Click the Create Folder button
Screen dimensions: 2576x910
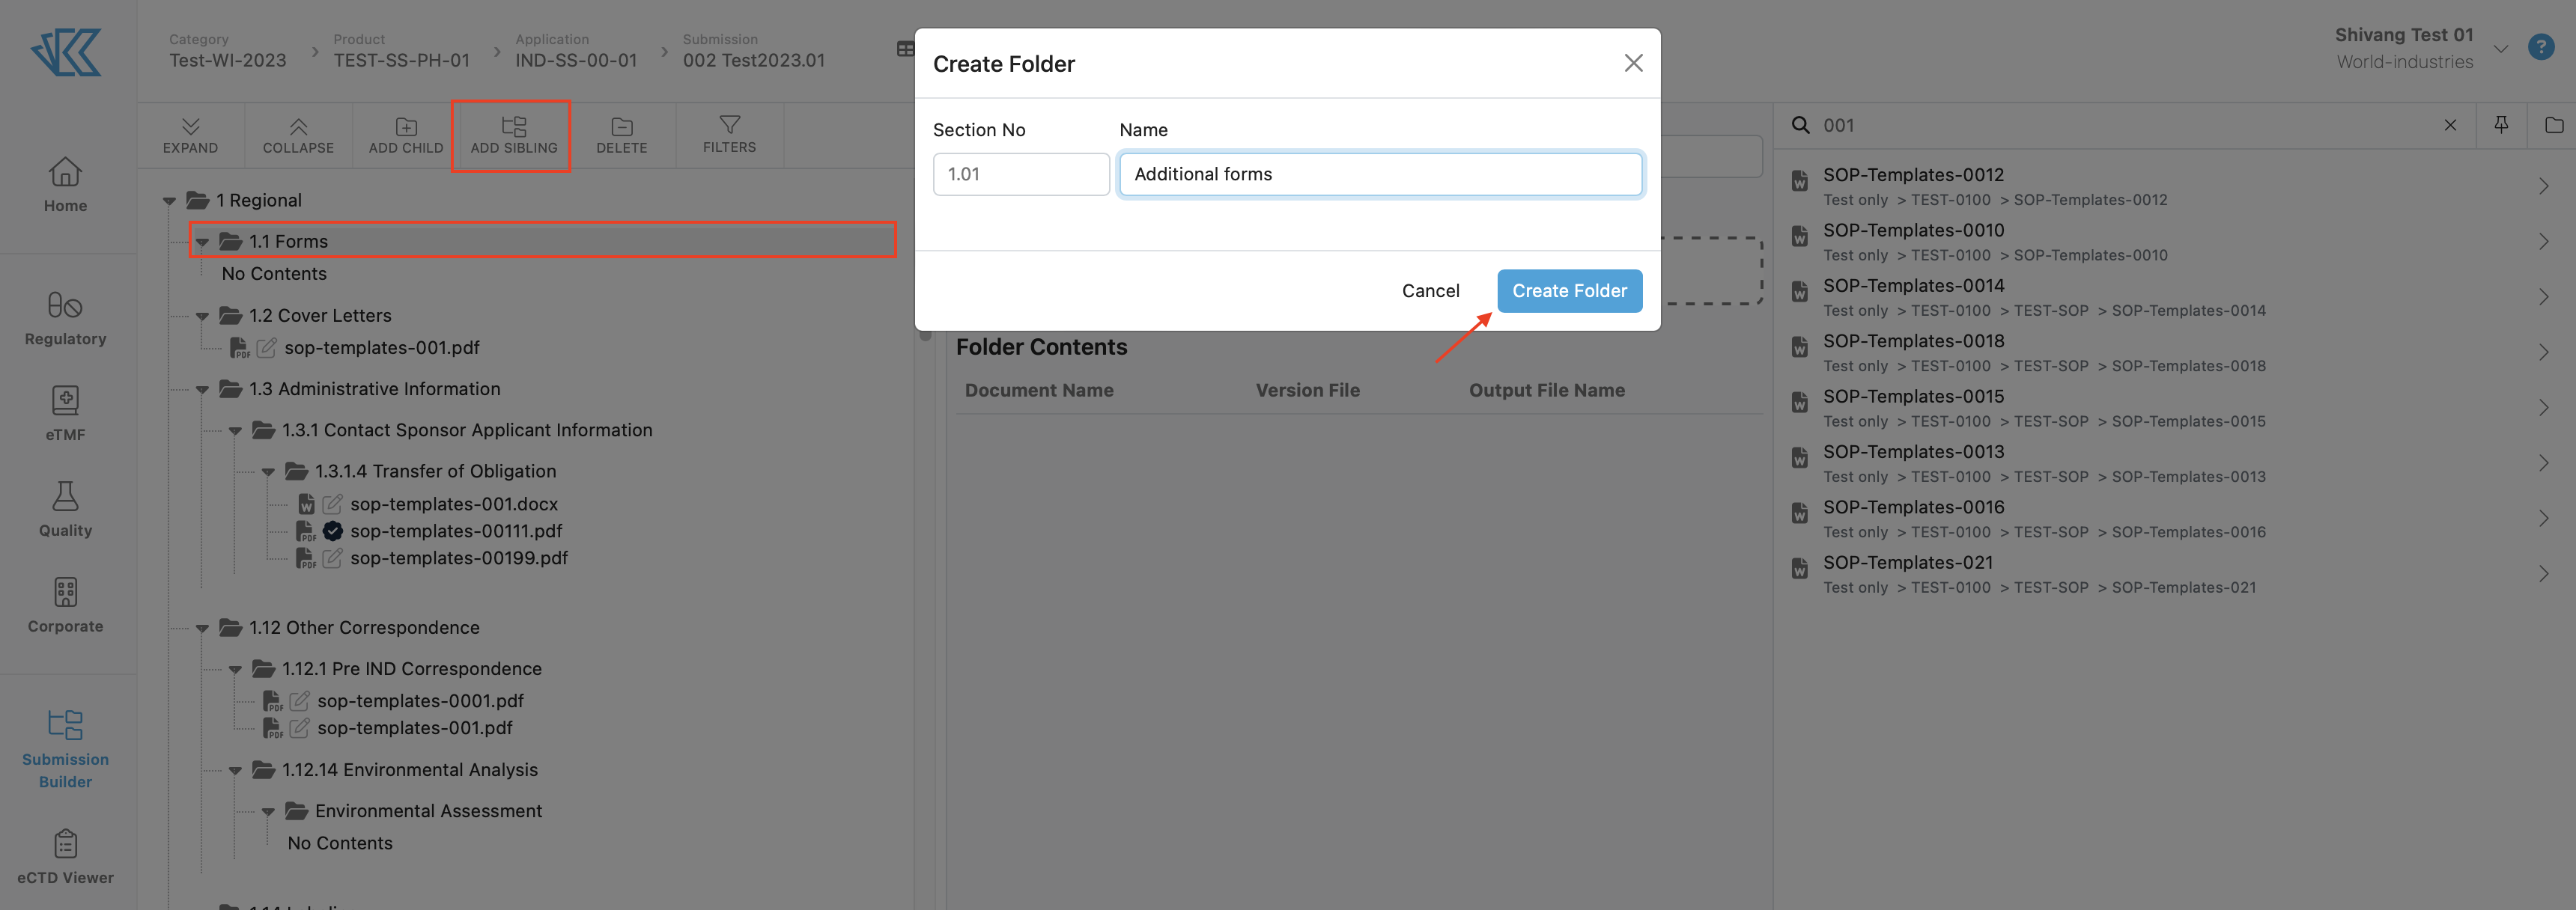pos(1568,290)
